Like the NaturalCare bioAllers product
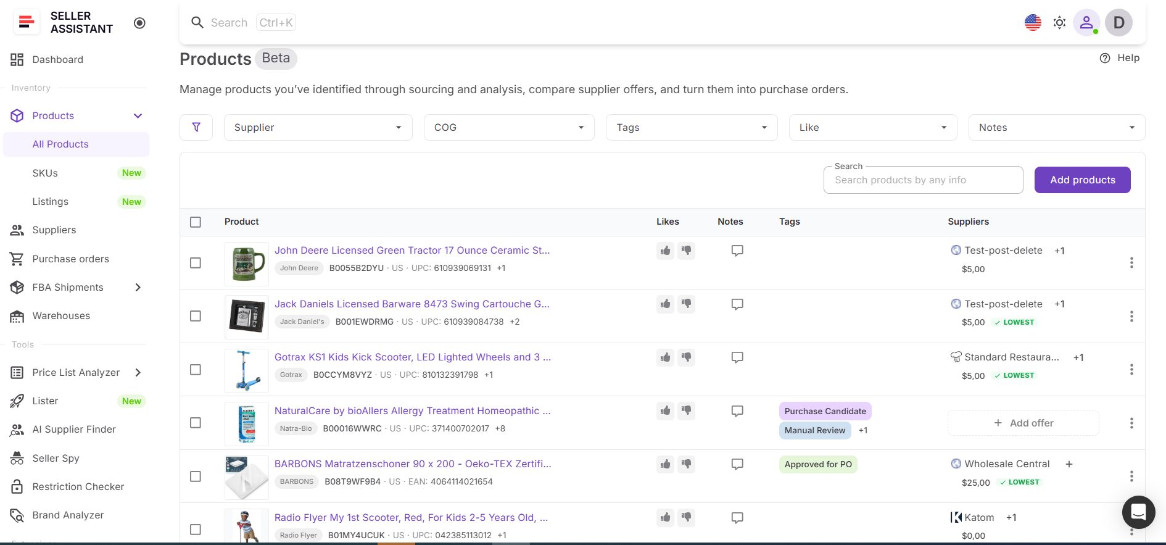This screenshot has width=1166, height=545. pos(665,411)
